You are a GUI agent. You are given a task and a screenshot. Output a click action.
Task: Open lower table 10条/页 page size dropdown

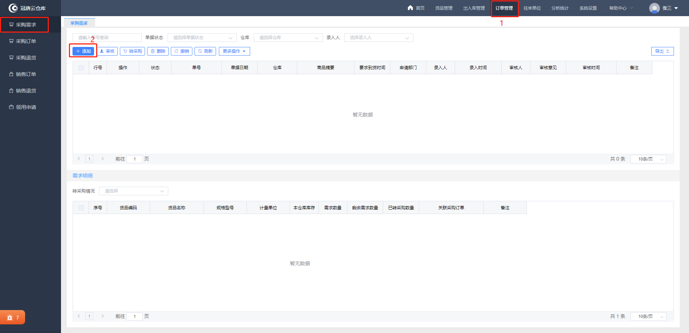(x=648, y=317)
